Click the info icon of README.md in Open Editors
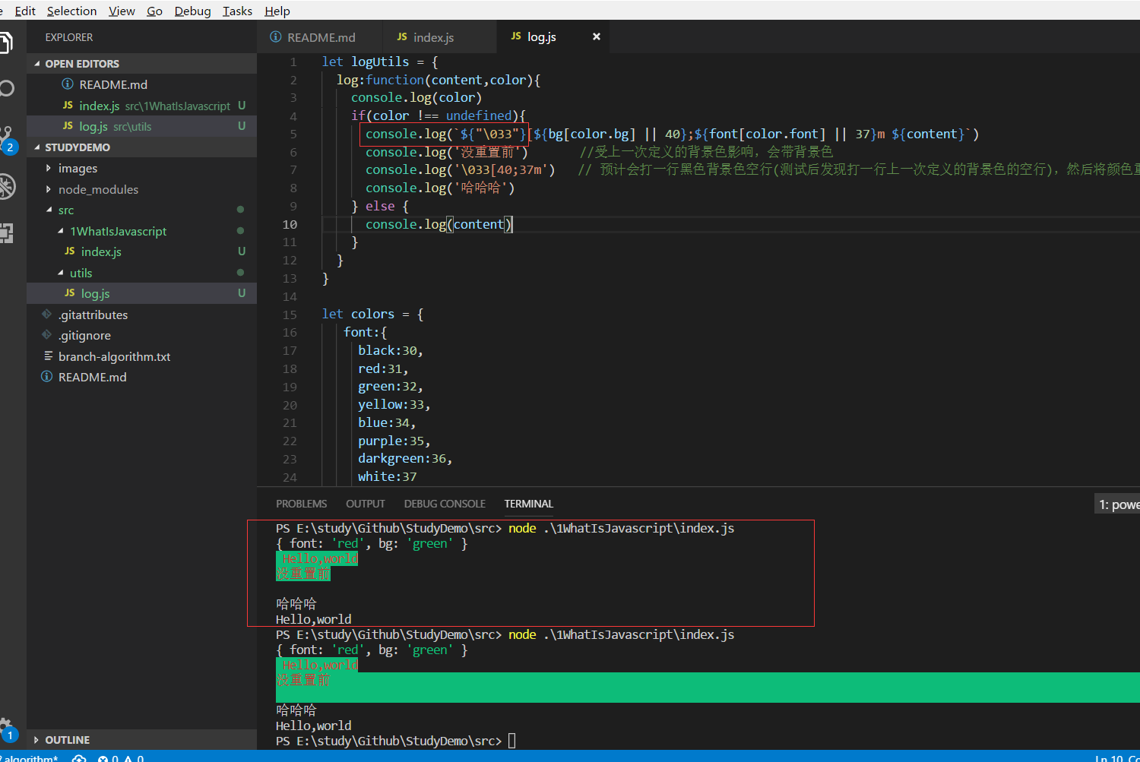This screenshot has height=762, width=1140. (68, 84)
